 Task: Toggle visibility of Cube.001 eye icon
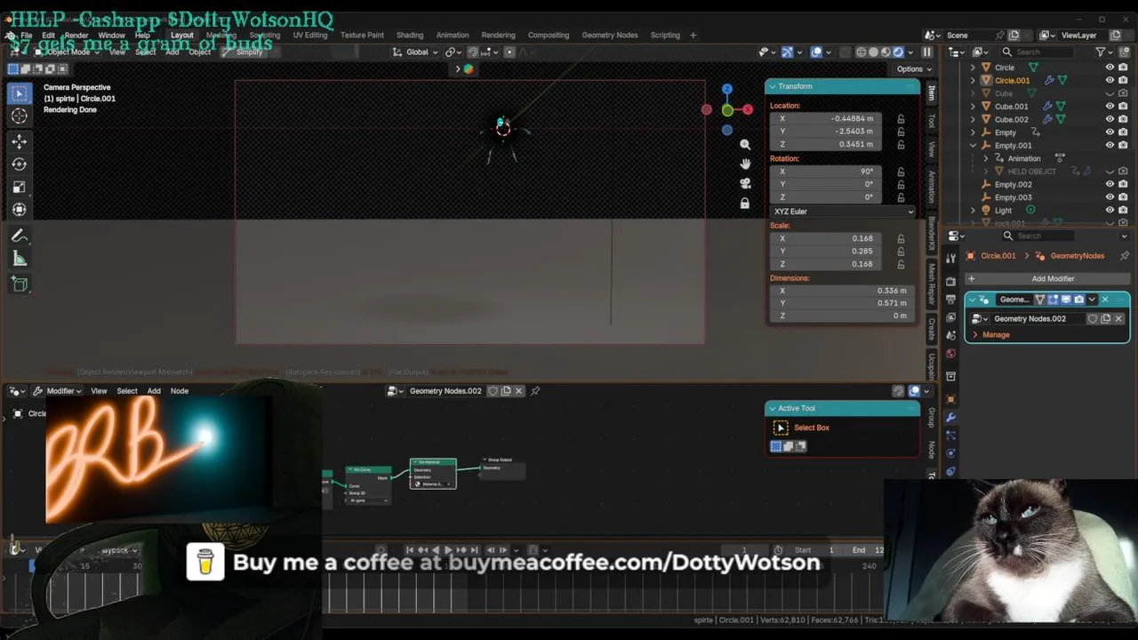(1110, 107)
